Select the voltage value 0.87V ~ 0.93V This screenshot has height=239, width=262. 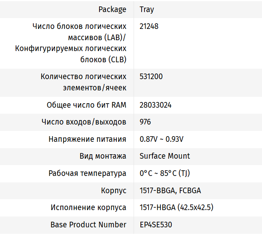[161, 139]
